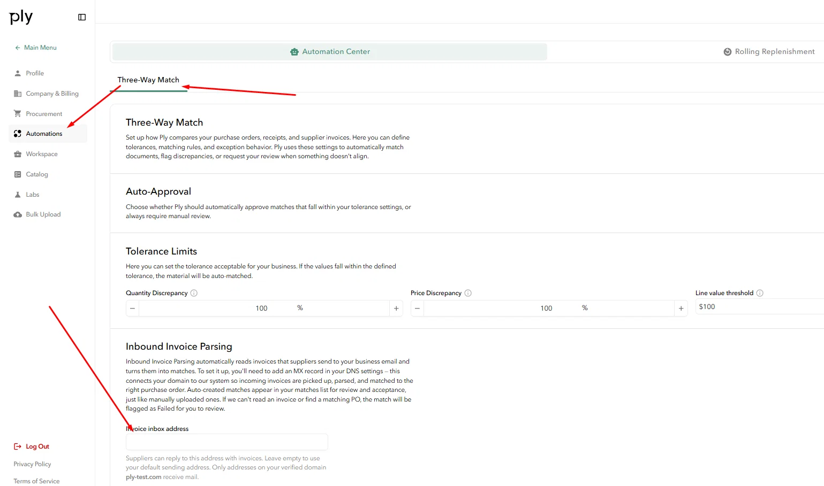Click the Catalog icon
The width and height of the screenshot is (824, 486).
[x=18, y=174]
